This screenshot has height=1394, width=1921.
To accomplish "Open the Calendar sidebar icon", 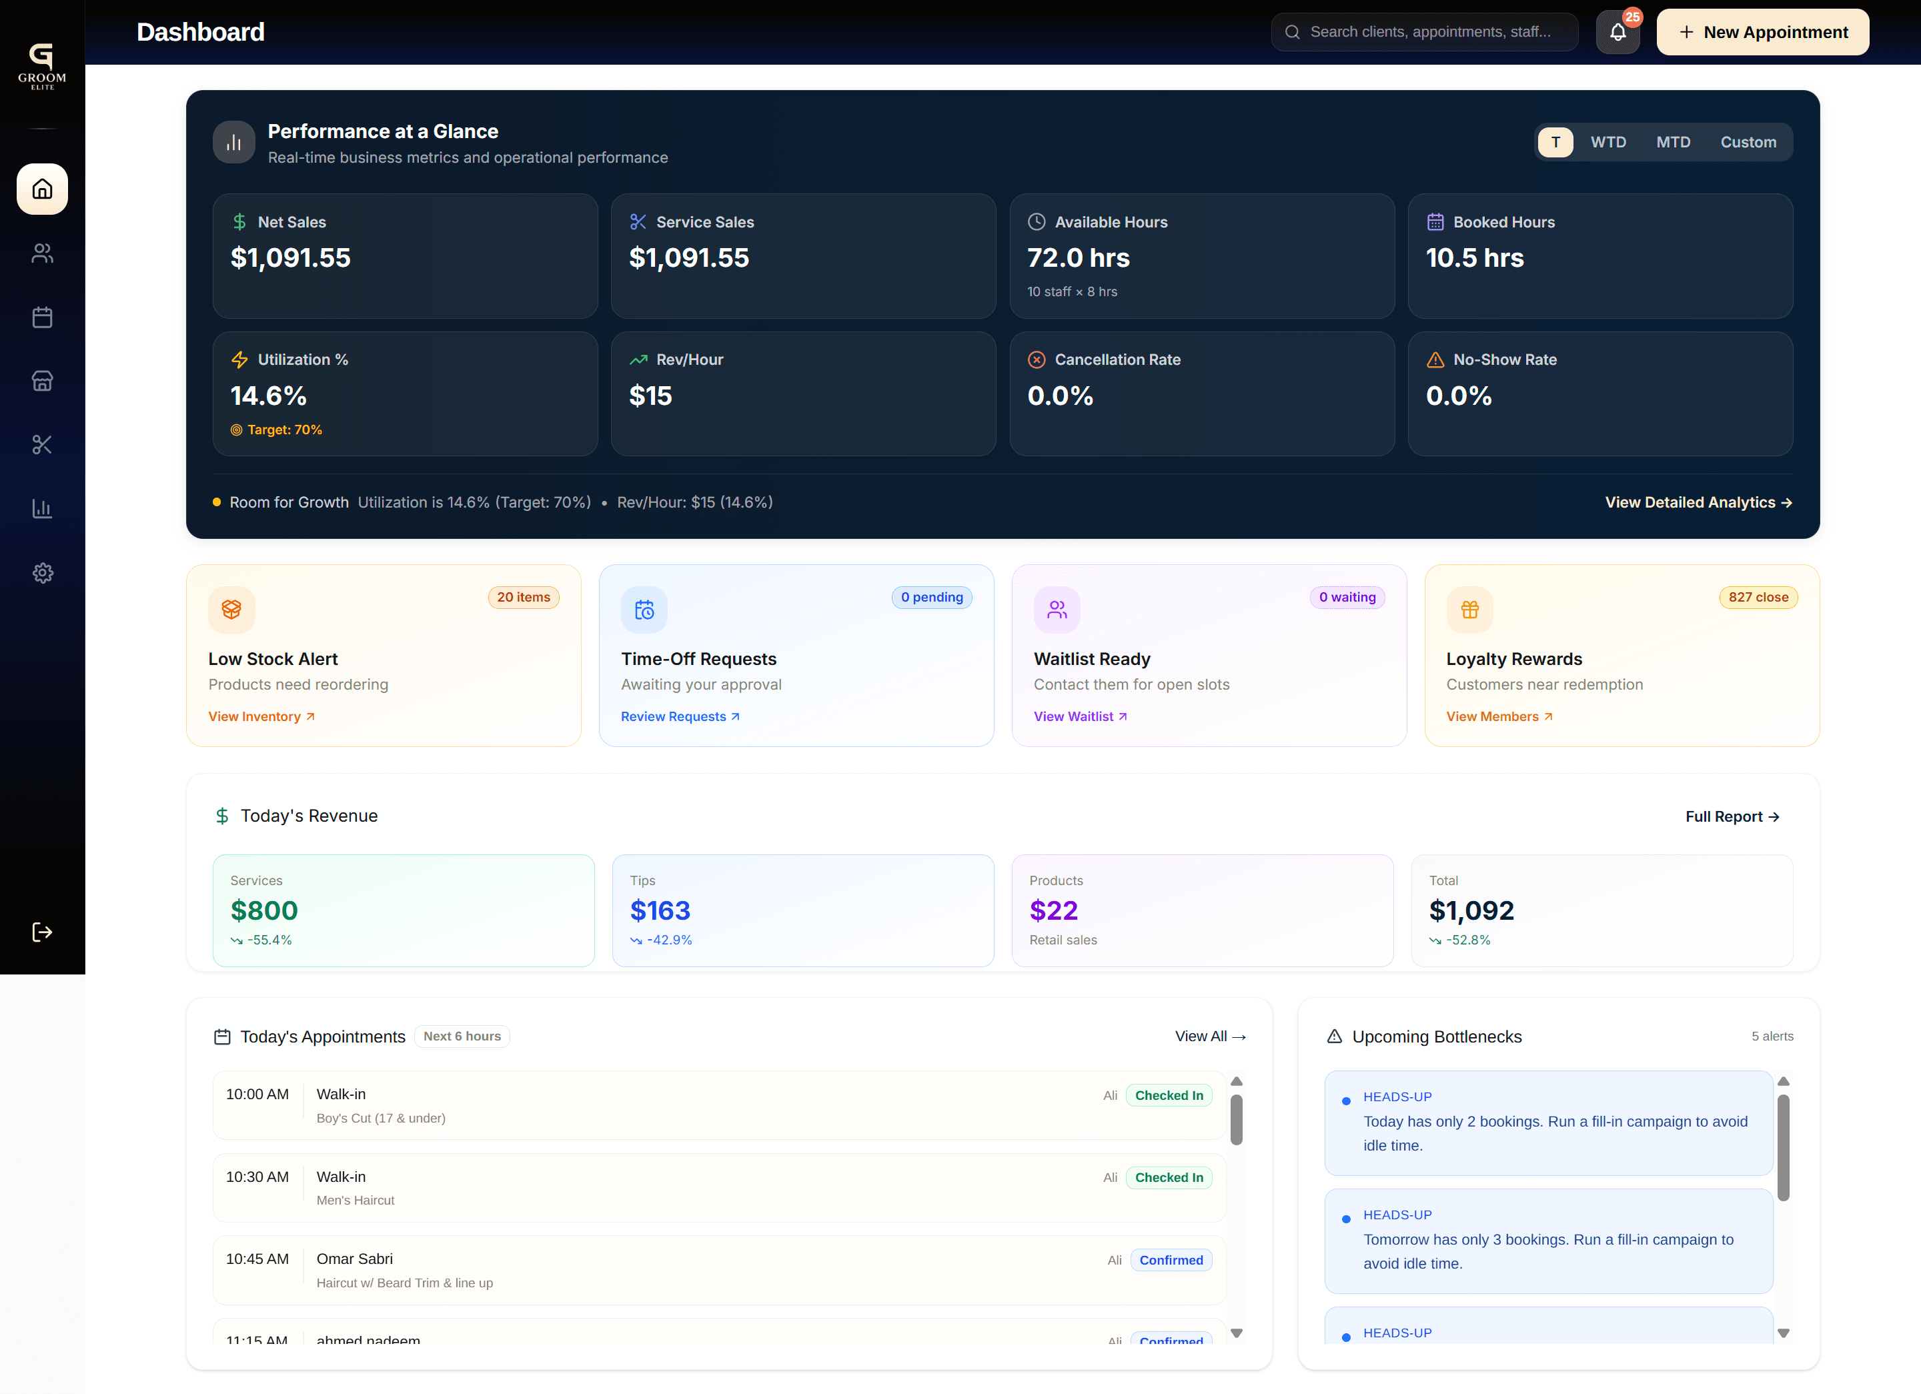I will 42,317.
